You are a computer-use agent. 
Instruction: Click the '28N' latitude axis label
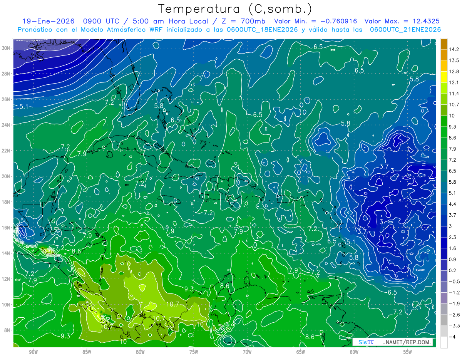(x=6, y=74)
